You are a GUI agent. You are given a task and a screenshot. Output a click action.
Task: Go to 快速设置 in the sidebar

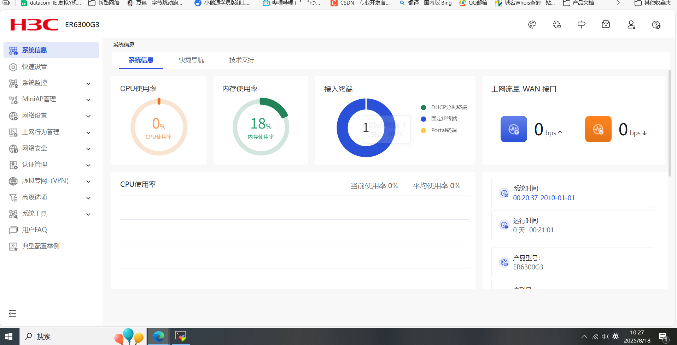[34, 66]
